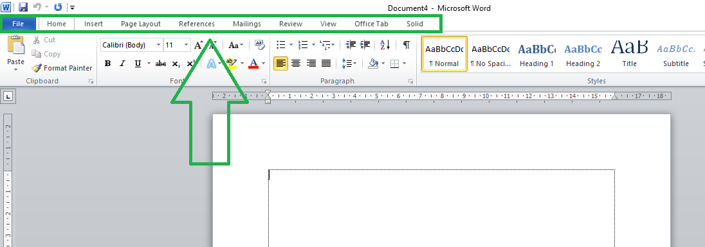Select Align Text Left

pos(281,64)
